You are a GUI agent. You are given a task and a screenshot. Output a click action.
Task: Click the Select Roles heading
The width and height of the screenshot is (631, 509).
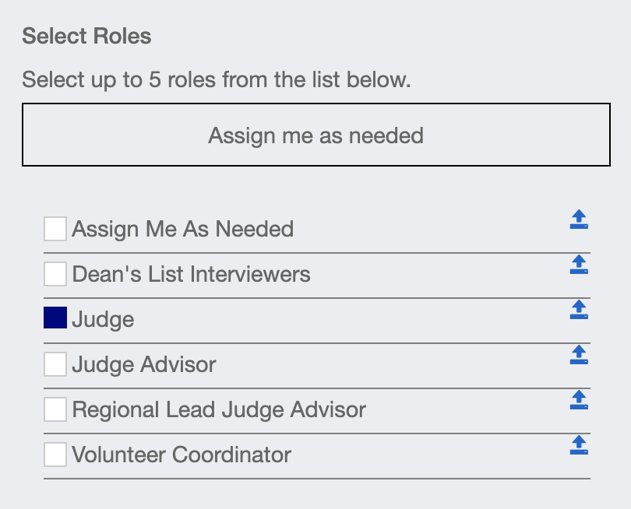[x=86, y=36]
